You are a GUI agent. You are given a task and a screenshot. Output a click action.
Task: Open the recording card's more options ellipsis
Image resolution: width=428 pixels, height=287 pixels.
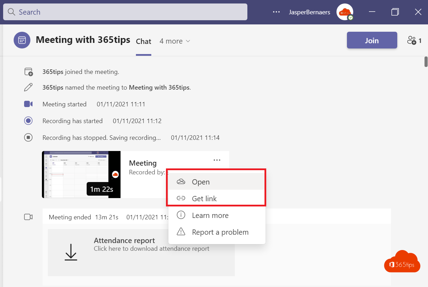click(x=217, y=160)
